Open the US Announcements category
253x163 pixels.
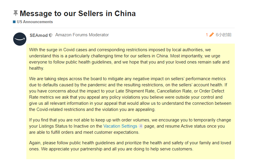35,22
